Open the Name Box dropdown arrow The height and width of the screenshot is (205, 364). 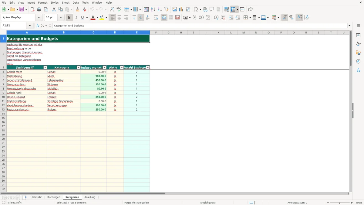click(x=30, y=26)
